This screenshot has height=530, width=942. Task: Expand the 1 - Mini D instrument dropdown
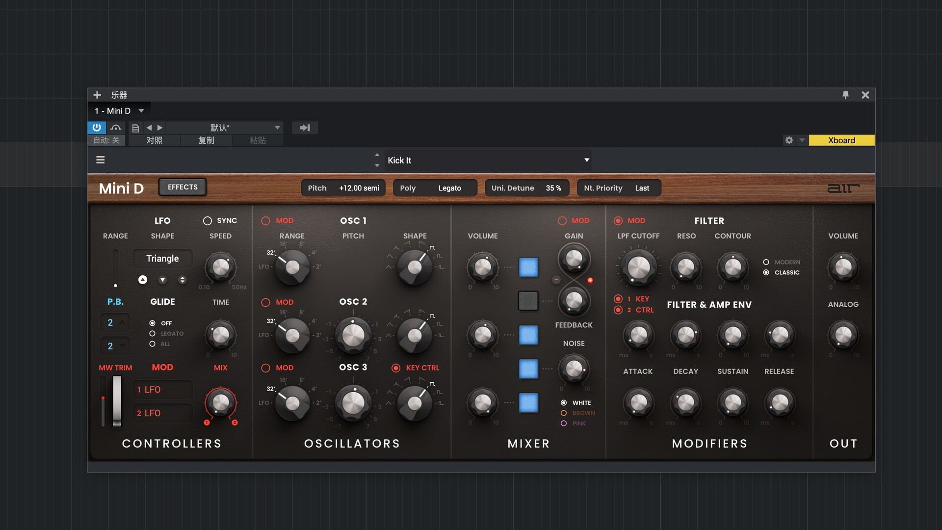coord(141,111)
